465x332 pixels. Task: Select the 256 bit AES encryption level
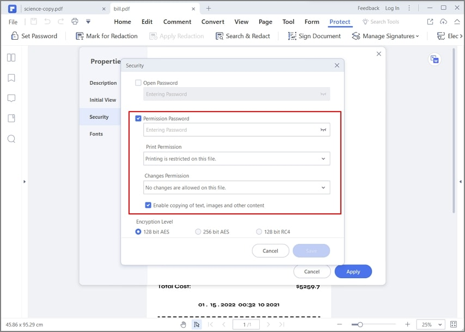tap(198, 231)
